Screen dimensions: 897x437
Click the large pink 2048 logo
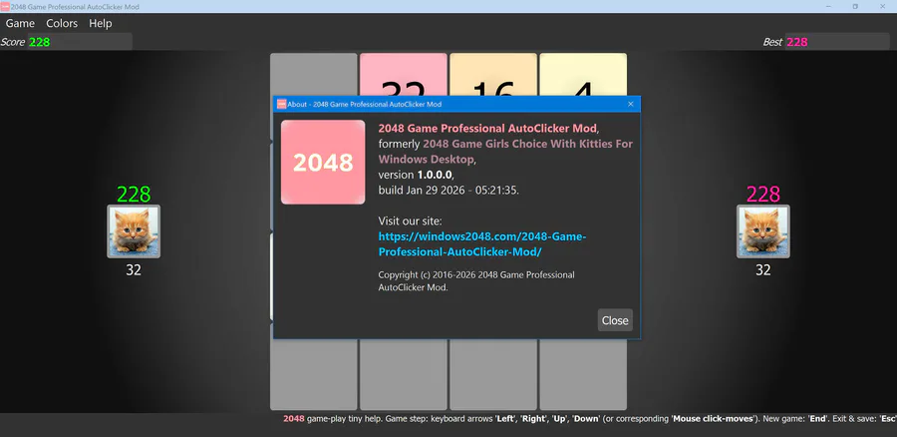pyautogui.click(x=323, y=162)
